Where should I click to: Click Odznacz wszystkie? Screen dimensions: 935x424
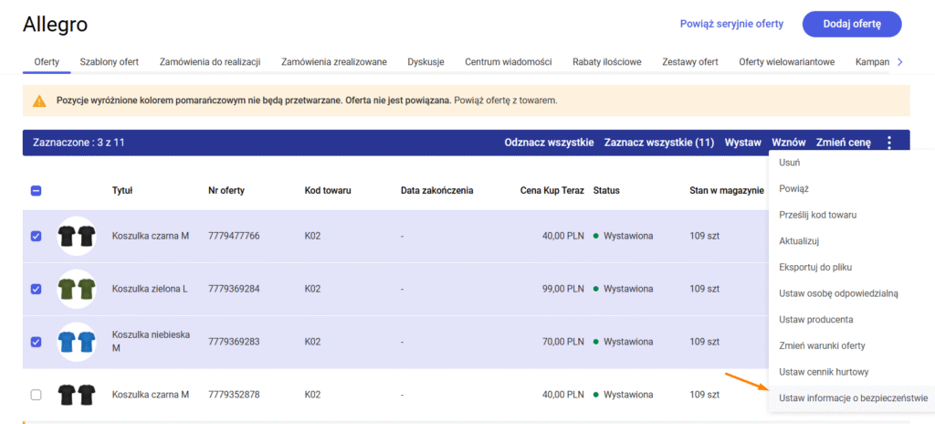549,143
